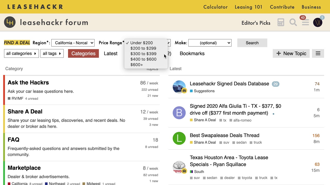
Task: Open Signed 2020 Alfa Giulia Ti topic
Action: point(235,109)
